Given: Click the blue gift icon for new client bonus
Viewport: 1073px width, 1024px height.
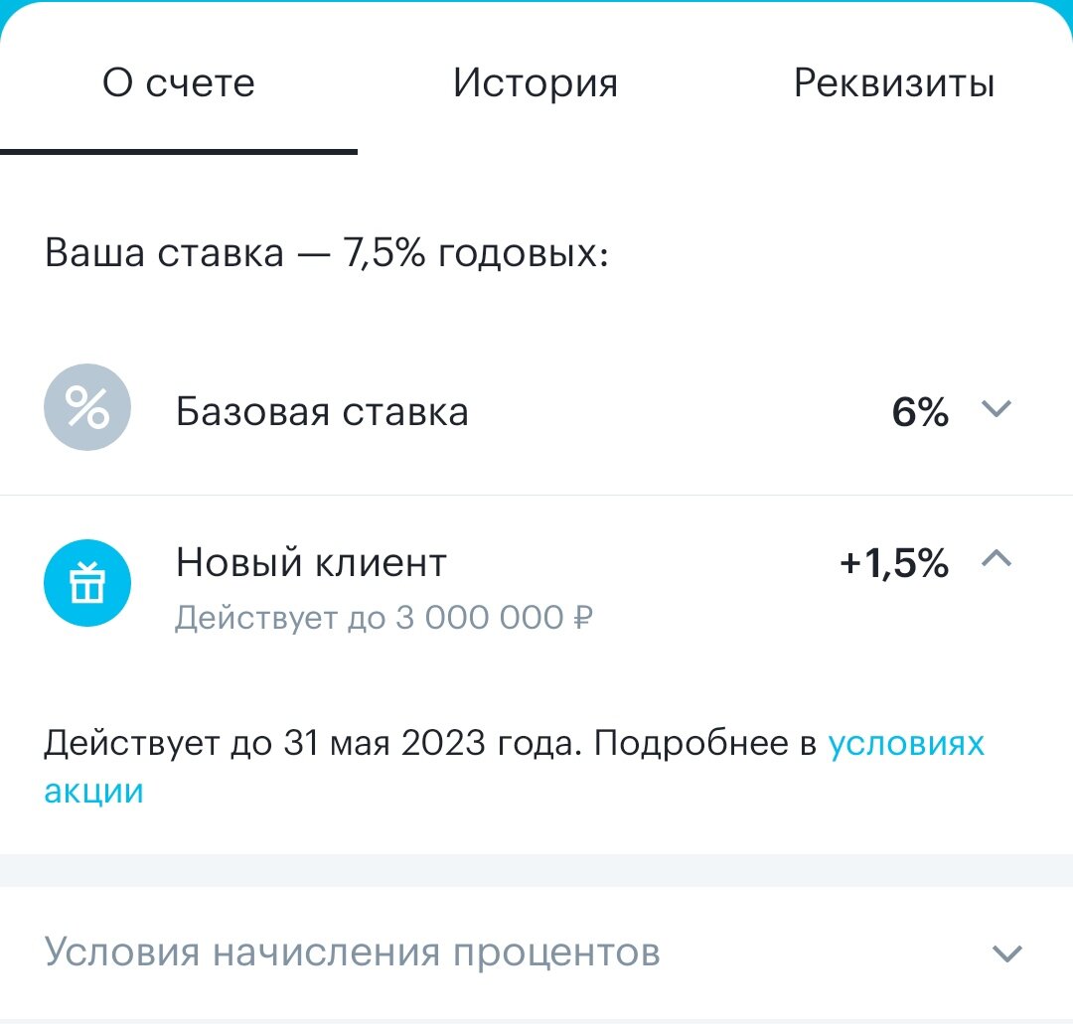Looking at the screenshot, I should (x=87, y=584).
